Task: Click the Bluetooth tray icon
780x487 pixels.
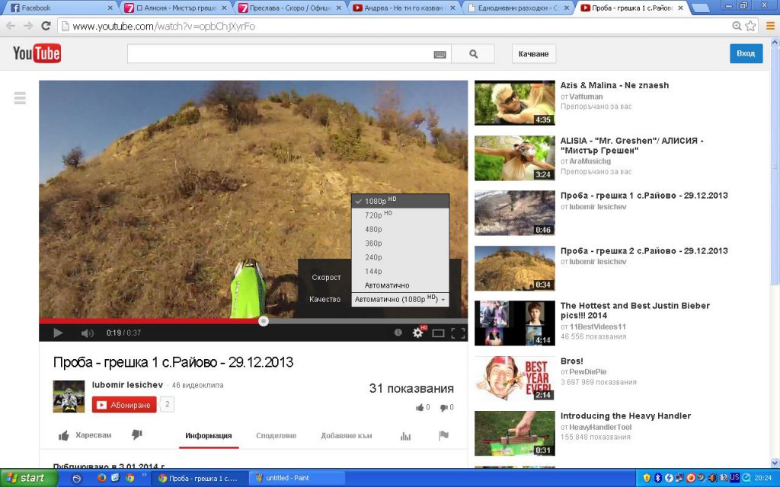Action: [x=657, y=478]
